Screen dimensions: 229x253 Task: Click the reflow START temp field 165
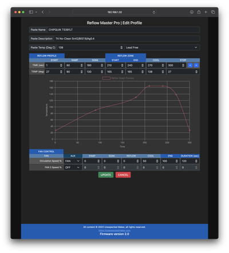(x=115, y=72)
